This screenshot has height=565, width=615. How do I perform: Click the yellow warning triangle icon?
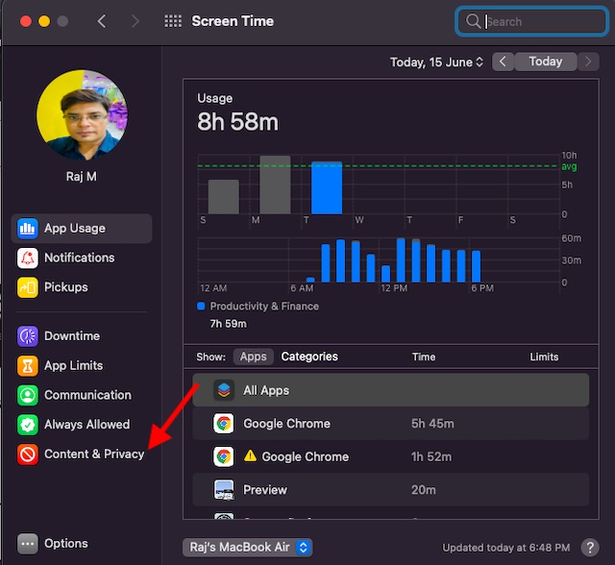(x=250, y=455)
